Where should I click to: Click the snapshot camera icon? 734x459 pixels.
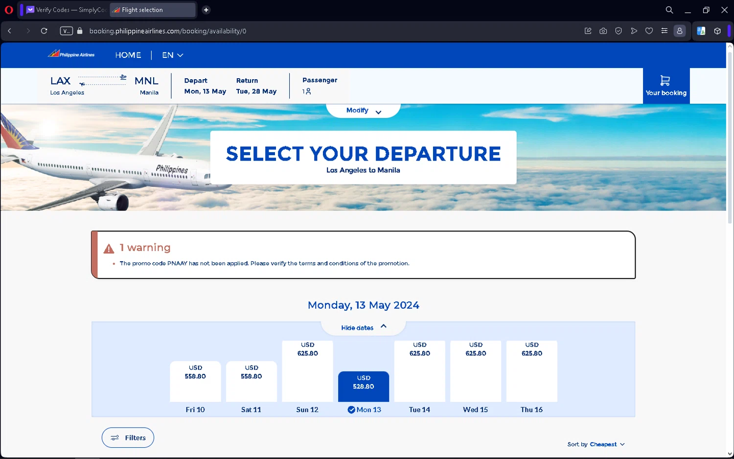(603, 31)
